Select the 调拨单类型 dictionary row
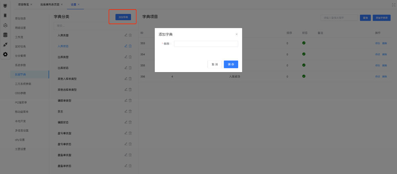 tap(94, 101)
